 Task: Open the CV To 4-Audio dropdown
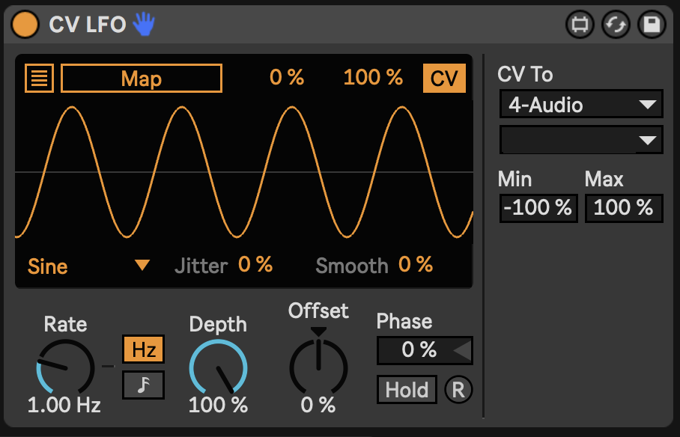pyautogui.click(x=581, y=105)
